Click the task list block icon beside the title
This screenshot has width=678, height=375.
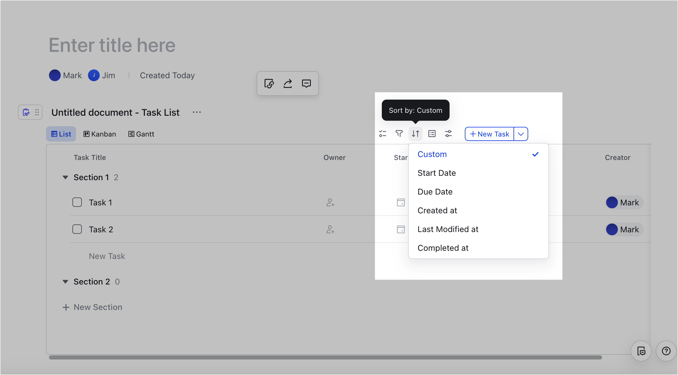[x=26, y=112]
